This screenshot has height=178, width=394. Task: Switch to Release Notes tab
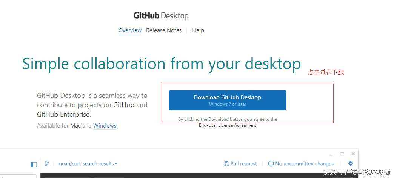[164, 30]
